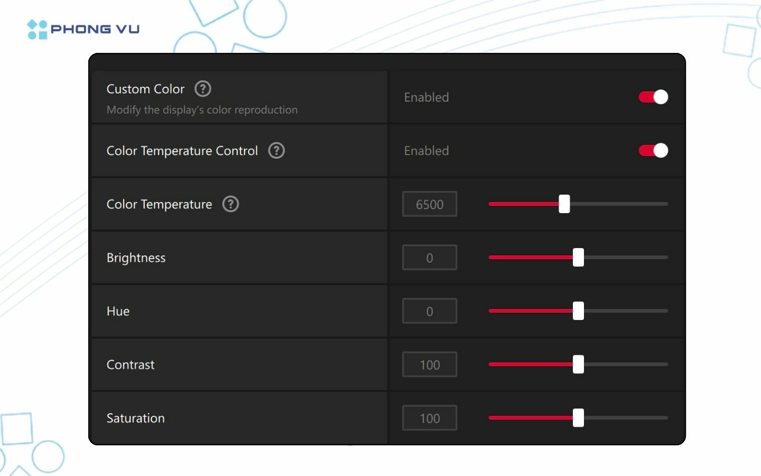Select the Brightness value input box
Screen dimensions: 761x476
pos(430,258)
